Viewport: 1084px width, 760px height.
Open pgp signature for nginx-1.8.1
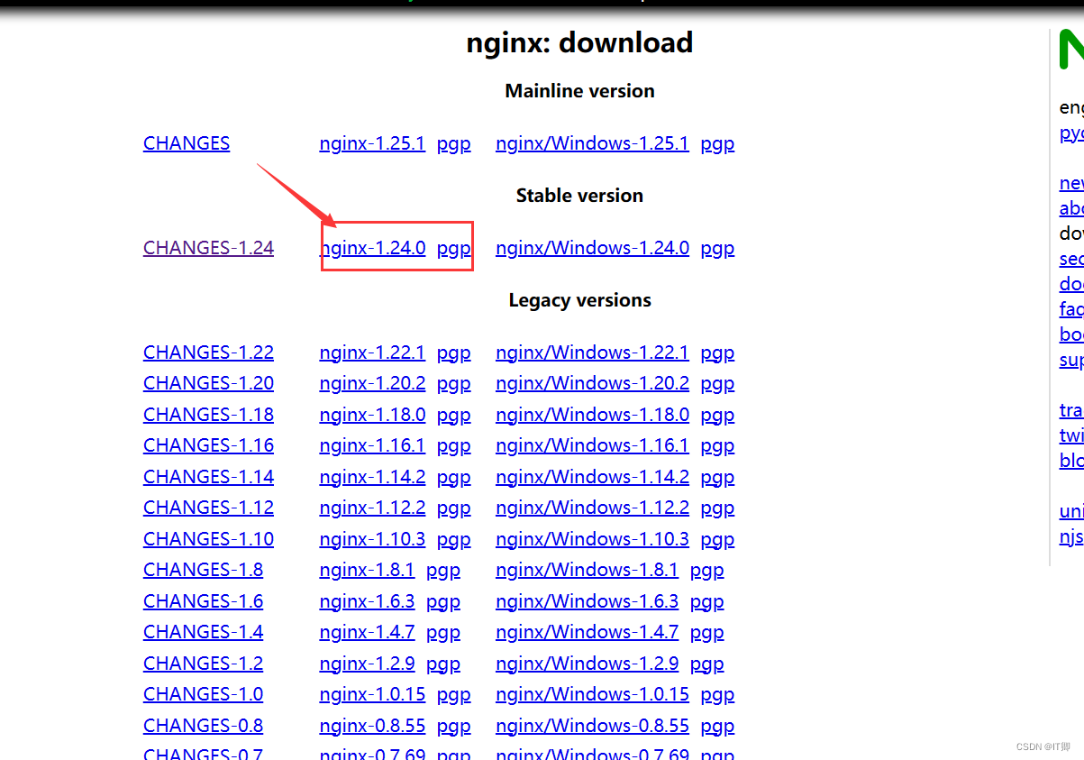pos(443,570)
